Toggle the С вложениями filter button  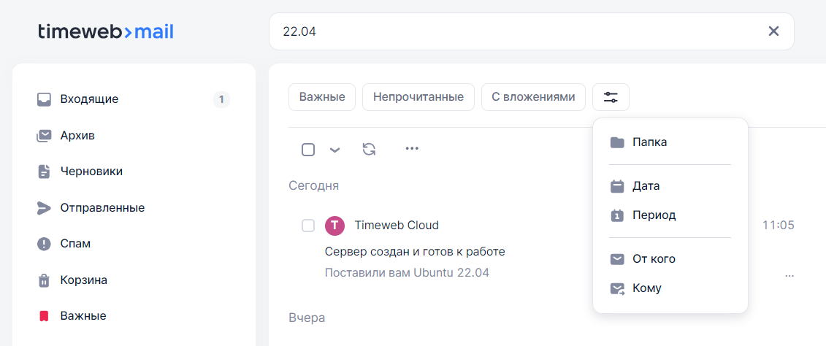click(x=533, y=97)
